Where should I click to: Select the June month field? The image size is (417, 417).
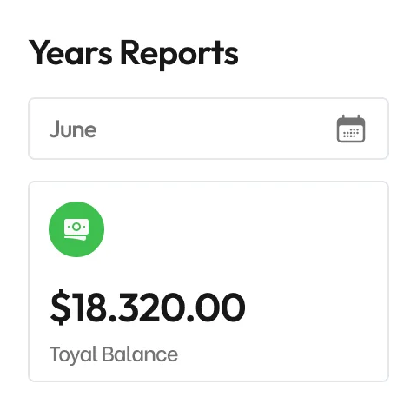[x=208, y=129]
